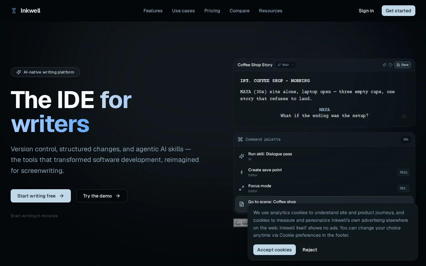The width and height of the screenshot is (426, 266).
Task: Select Create save point command
Action: (324, 172)
